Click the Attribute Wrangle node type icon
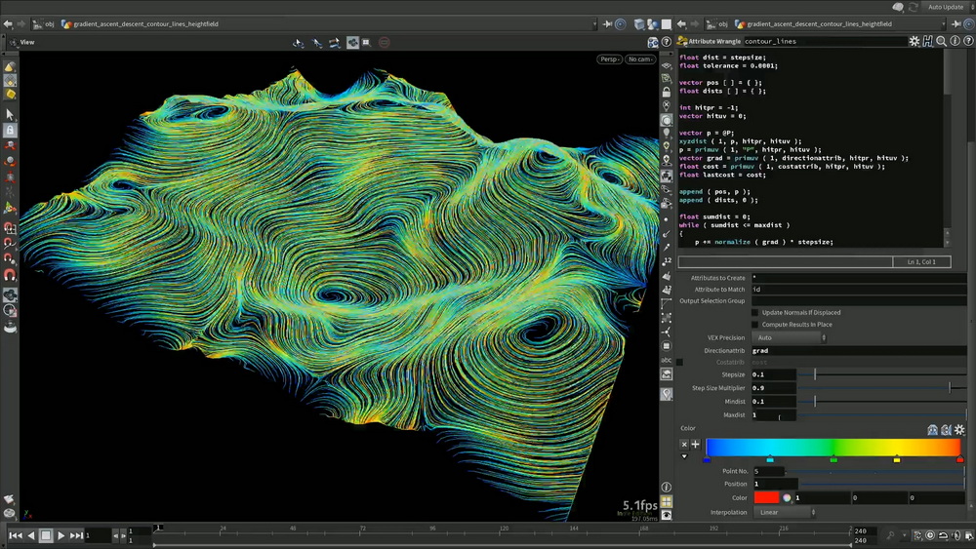976x549 pixels. tap(682, 41)
